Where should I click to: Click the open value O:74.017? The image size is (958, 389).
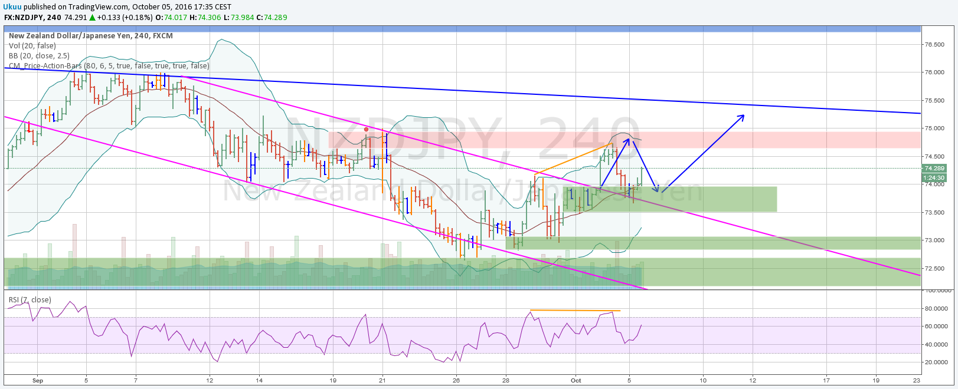(x=172, y=18)
